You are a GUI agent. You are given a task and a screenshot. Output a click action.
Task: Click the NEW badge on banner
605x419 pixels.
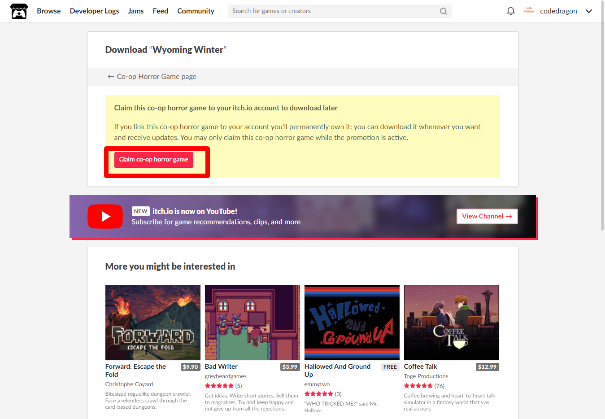[x=140, y=211]
